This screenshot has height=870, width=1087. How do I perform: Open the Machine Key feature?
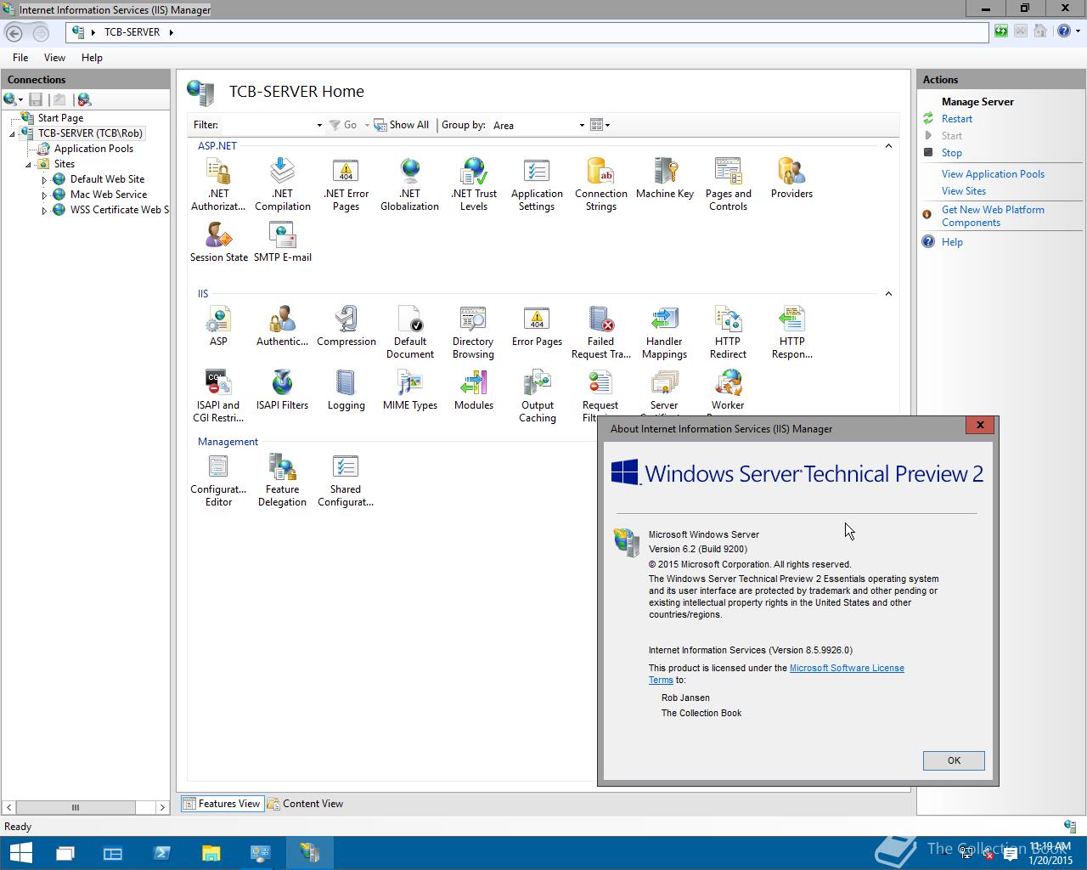[x=665, y=178]
